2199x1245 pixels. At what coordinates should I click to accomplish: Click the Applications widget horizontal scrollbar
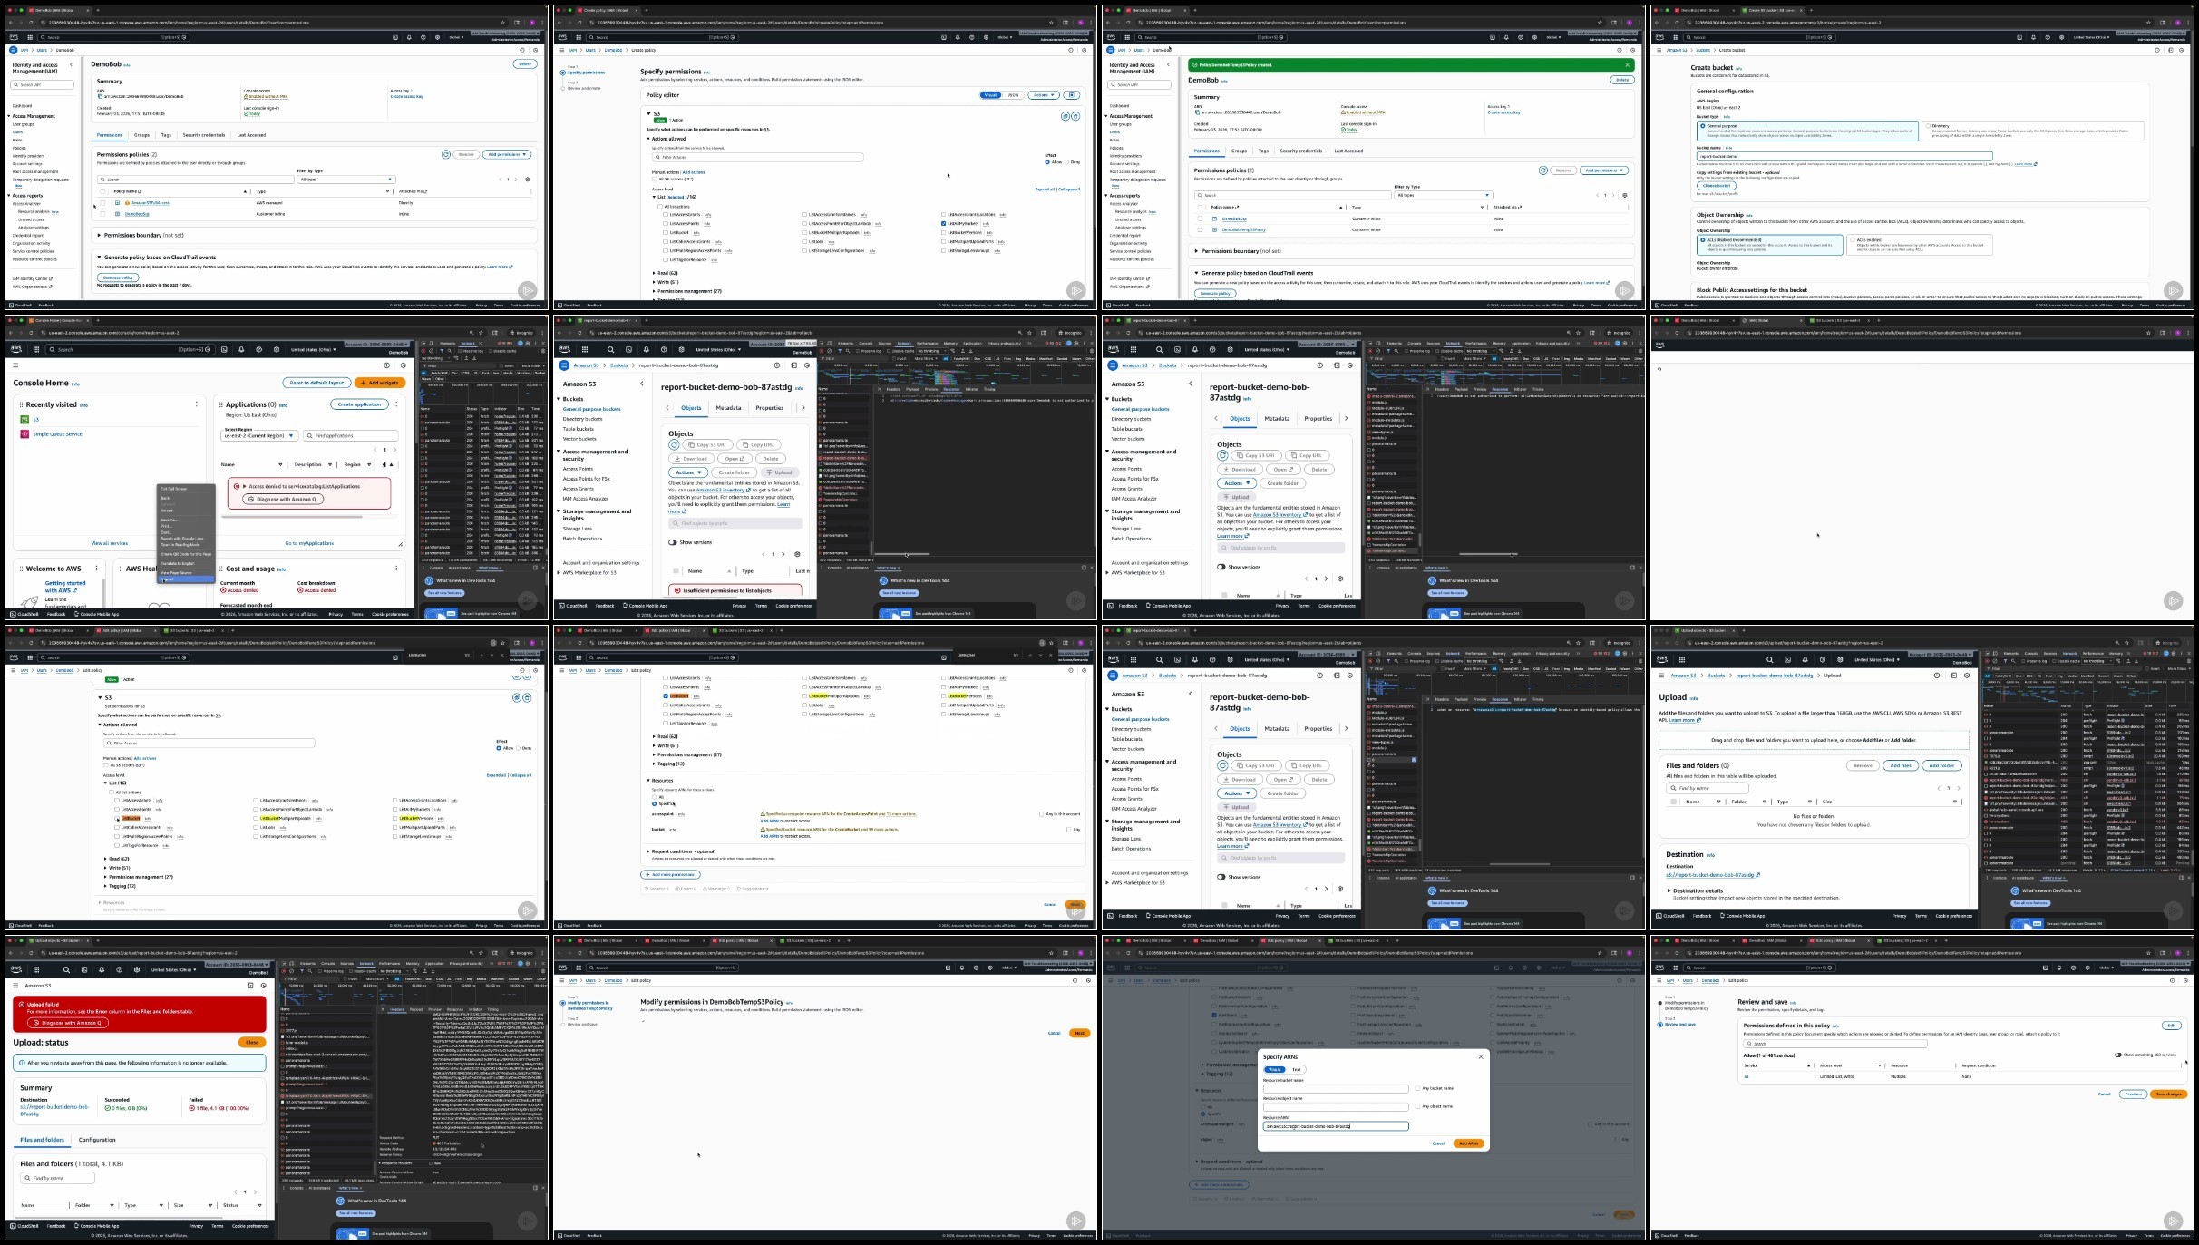click(290, 517)
